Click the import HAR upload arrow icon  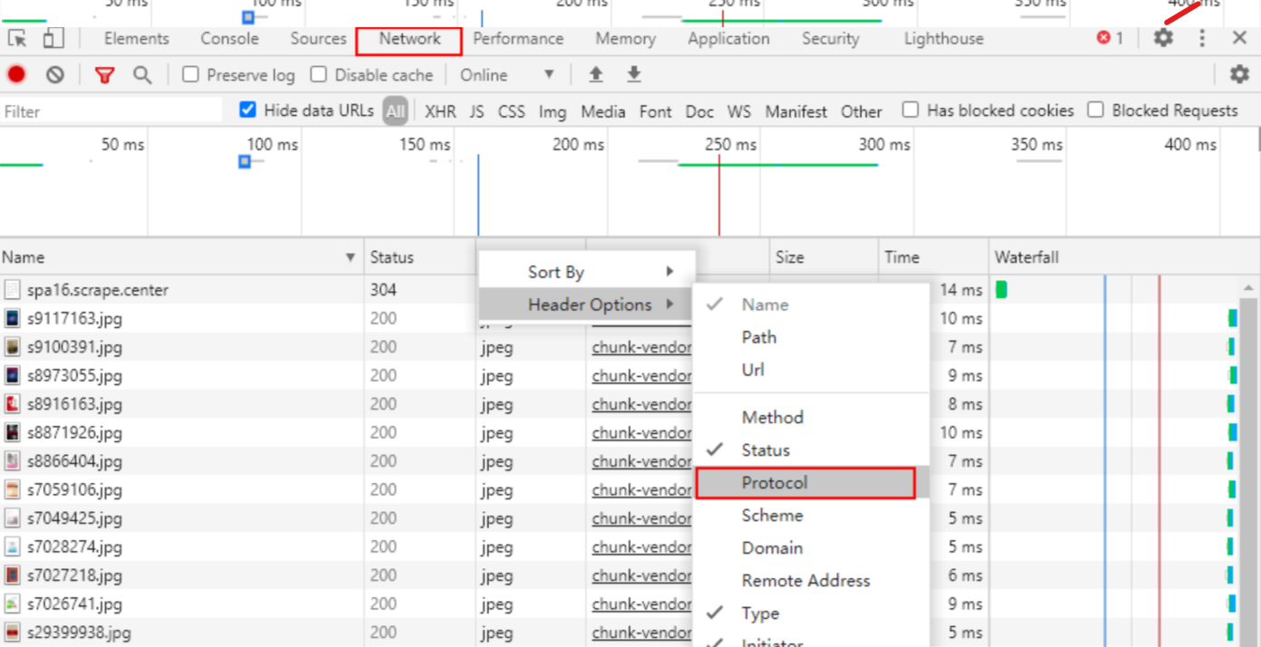[x=596, y=75]
